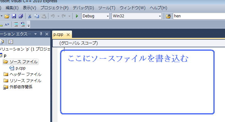
Task: Click the Save All icon
Action: point(21,16)
